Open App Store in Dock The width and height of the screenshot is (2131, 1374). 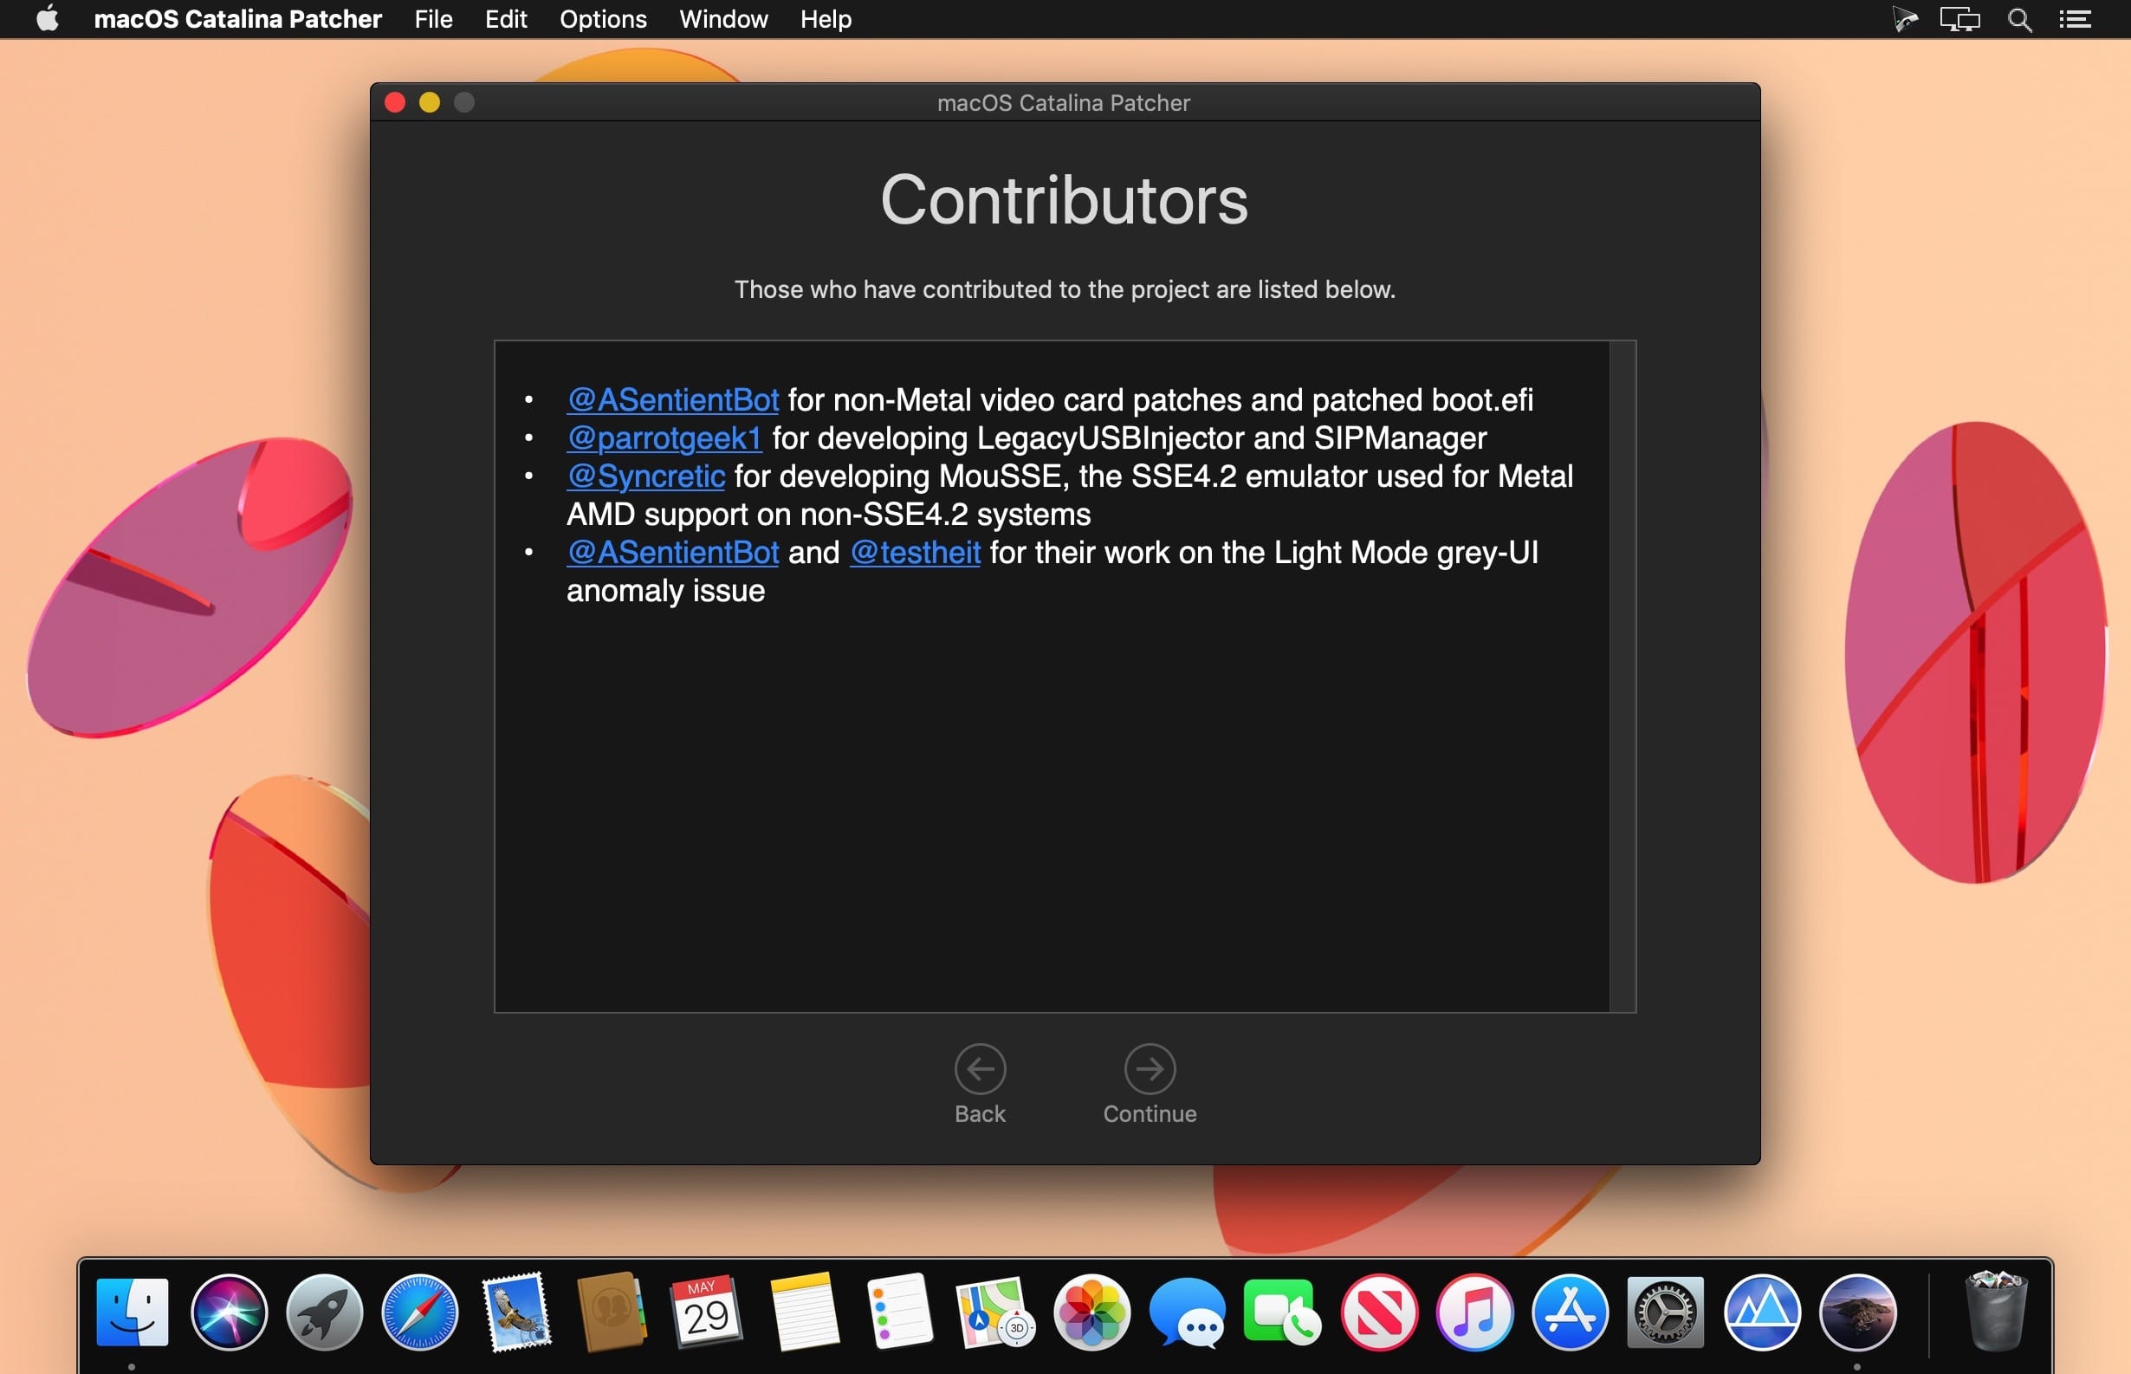coord(1570,1312)
